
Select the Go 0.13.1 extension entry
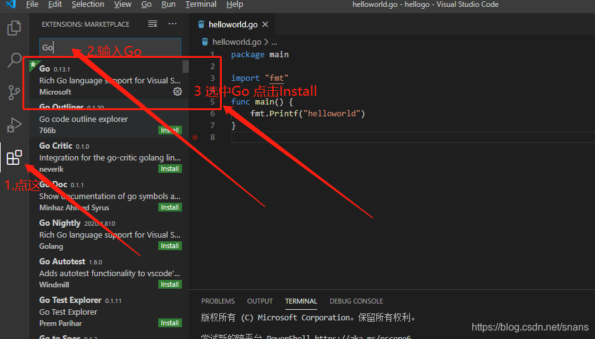coord(109,80)
